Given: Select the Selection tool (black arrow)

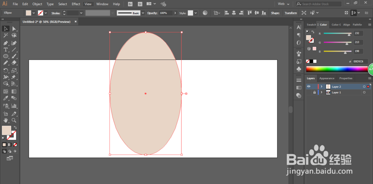Looking at the screenshot, I should pyautogui.click(x=6, y=29).
